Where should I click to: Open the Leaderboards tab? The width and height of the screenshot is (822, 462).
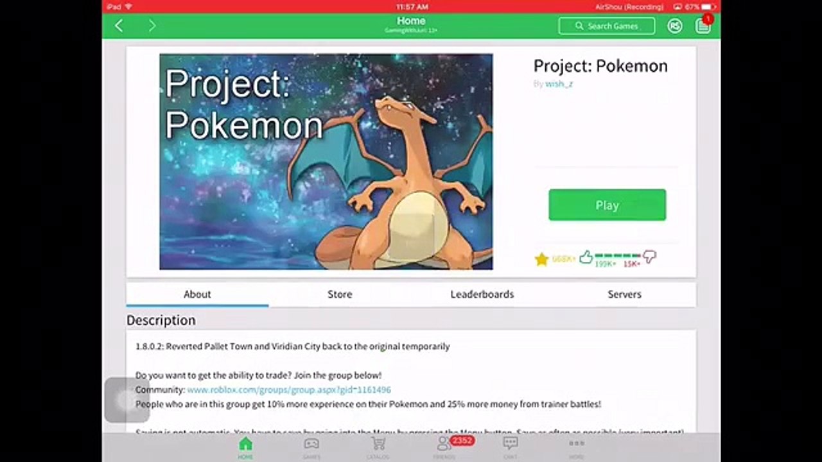click(x=482, y=295)
